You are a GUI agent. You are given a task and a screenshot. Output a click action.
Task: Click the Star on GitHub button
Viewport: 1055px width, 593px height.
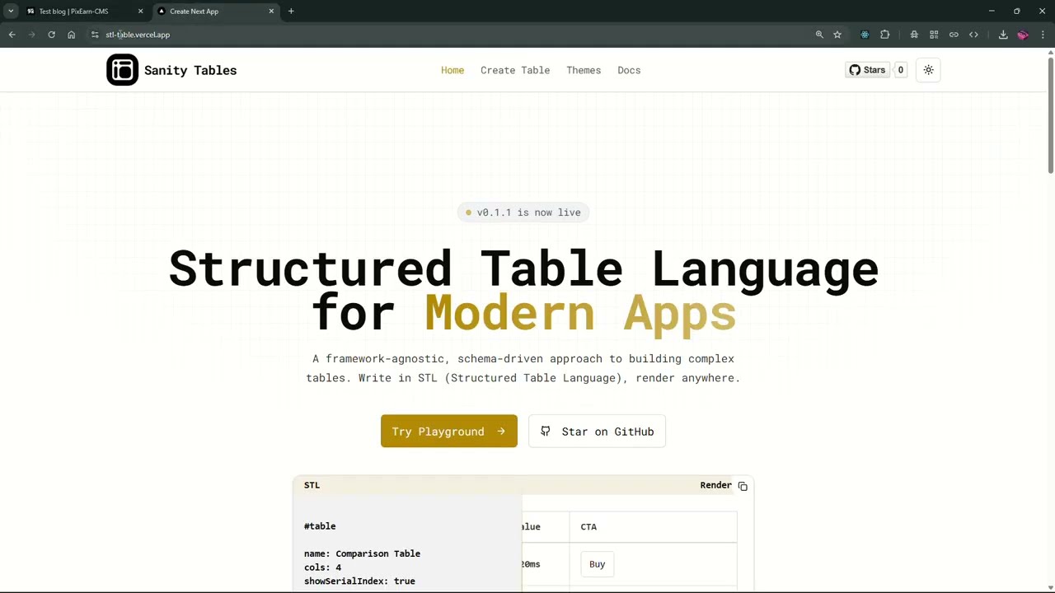point(597,432)
